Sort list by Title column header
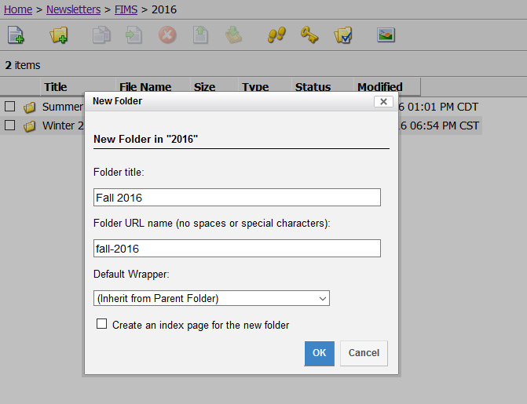527x404 pixels. pyautogui.click(x=56, y=87)
